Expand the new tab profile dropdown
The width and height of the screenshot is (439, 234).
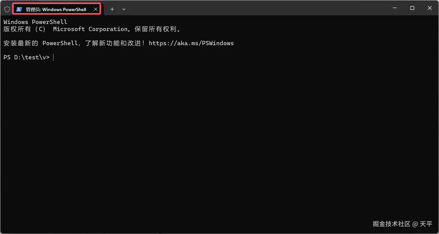124,9
